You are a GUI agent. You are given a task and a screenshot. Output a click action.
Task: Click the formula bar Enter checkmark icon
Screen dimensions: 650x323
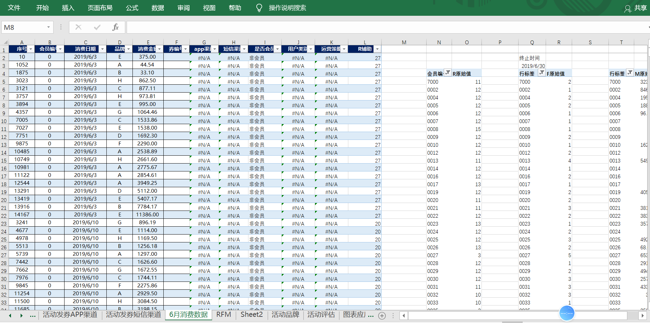[x=97, y=27]
